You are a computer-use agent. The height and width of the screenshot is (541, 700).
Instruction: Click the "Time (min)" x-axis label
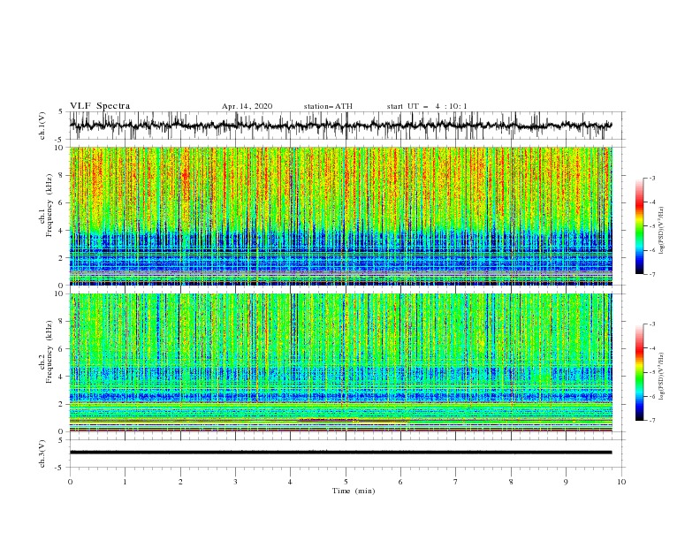[x=354, y=491]
